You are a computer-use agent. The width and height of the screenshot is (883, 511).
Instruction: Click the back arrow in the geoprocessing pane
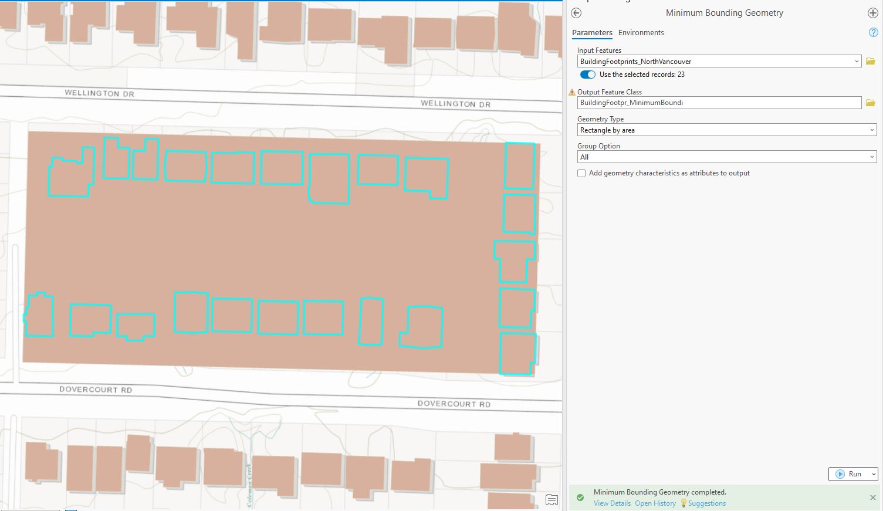pos(576,12)
